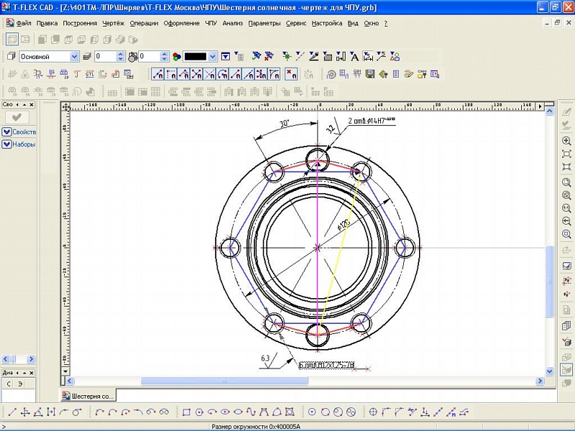The height and width of the screenshot is (431, 575).
Task: Click the red checkmark cube icon
Action: pos(566,342)
